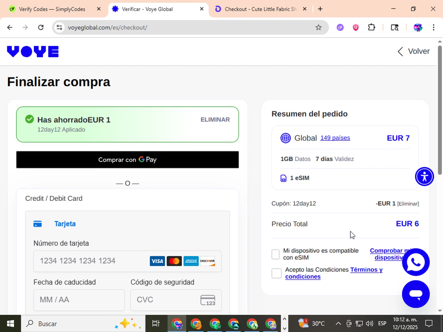Click the blue card icon next to Tarjeta
443x332 pixels.
[38, 224]
